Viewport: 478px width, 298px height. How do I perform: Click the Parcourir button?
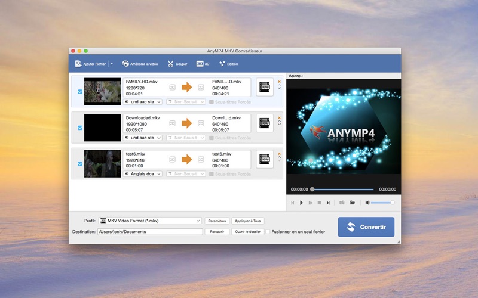point(217,232)
